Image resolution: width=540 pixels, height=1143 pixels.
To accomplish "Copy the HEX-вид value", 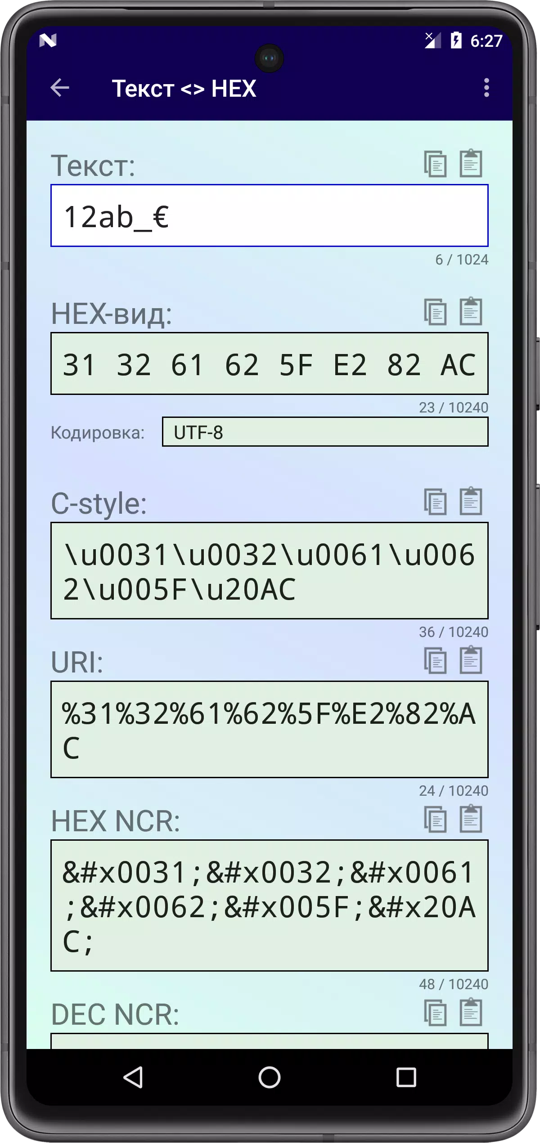I will [435, 312].
